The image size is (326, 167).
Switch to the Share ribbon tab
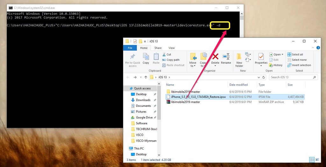coord(158,48)
